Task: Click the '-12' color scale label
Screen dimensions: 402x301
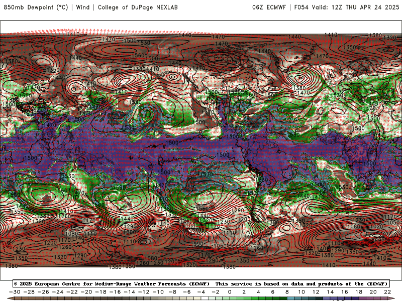Action: click(144, 292)
